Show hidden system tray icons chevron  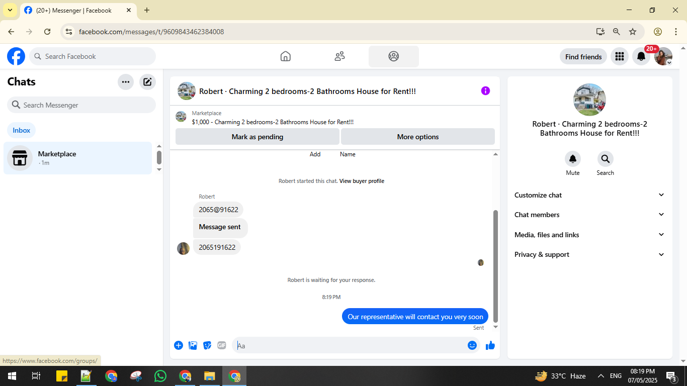pyautogui.click(x=600, y=376)
